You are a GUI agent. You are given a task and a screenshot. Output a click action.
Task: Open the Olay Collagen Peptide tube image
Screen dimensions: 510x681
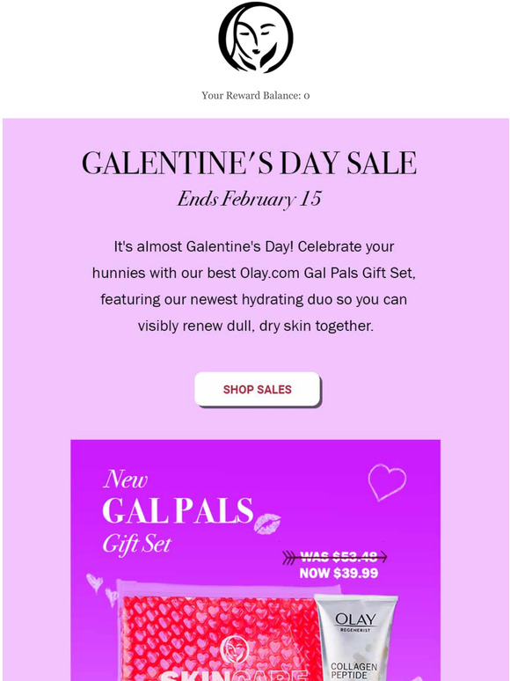point(356,638)
